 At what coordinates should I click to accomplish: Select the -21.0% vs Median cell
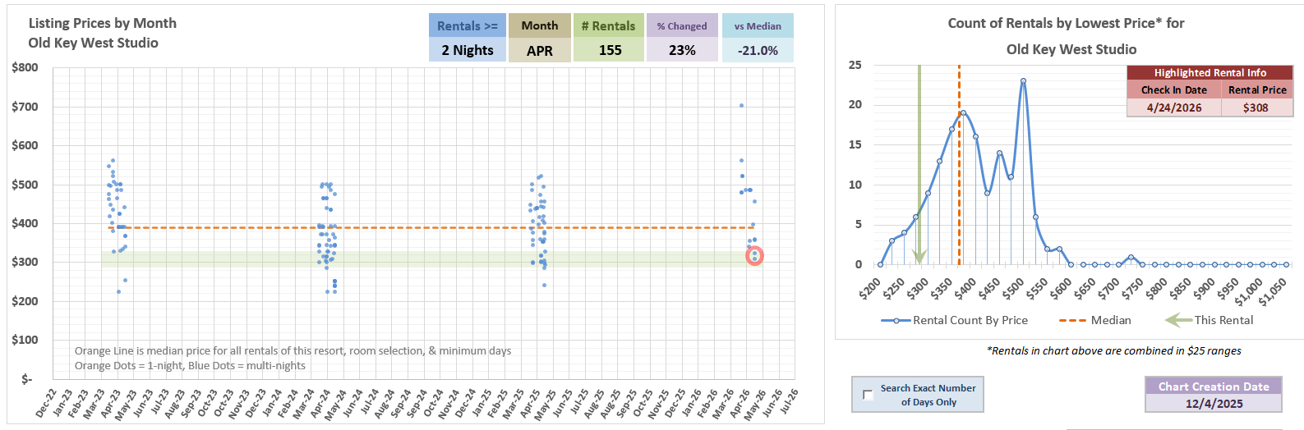pos(758,50)
